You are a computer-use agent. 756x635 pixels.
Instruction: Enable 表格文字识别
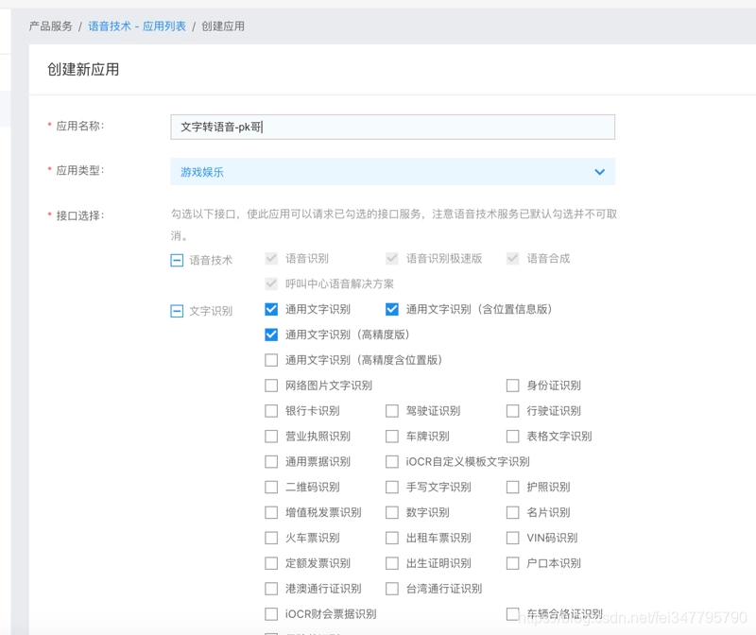(x=510, y=437)
